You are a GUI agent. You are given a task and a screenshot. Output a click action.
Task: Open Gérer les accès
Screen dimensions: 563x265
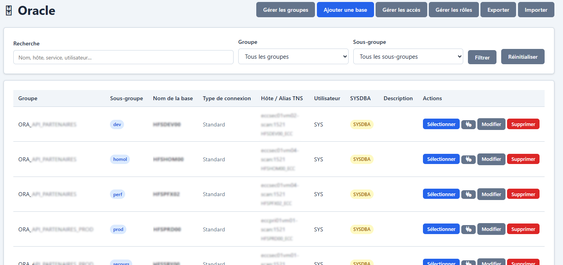click(x=401, y=10)
